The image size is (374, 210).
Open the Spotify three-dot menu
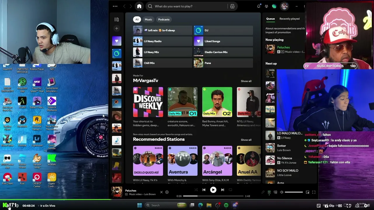coord(115,6)
